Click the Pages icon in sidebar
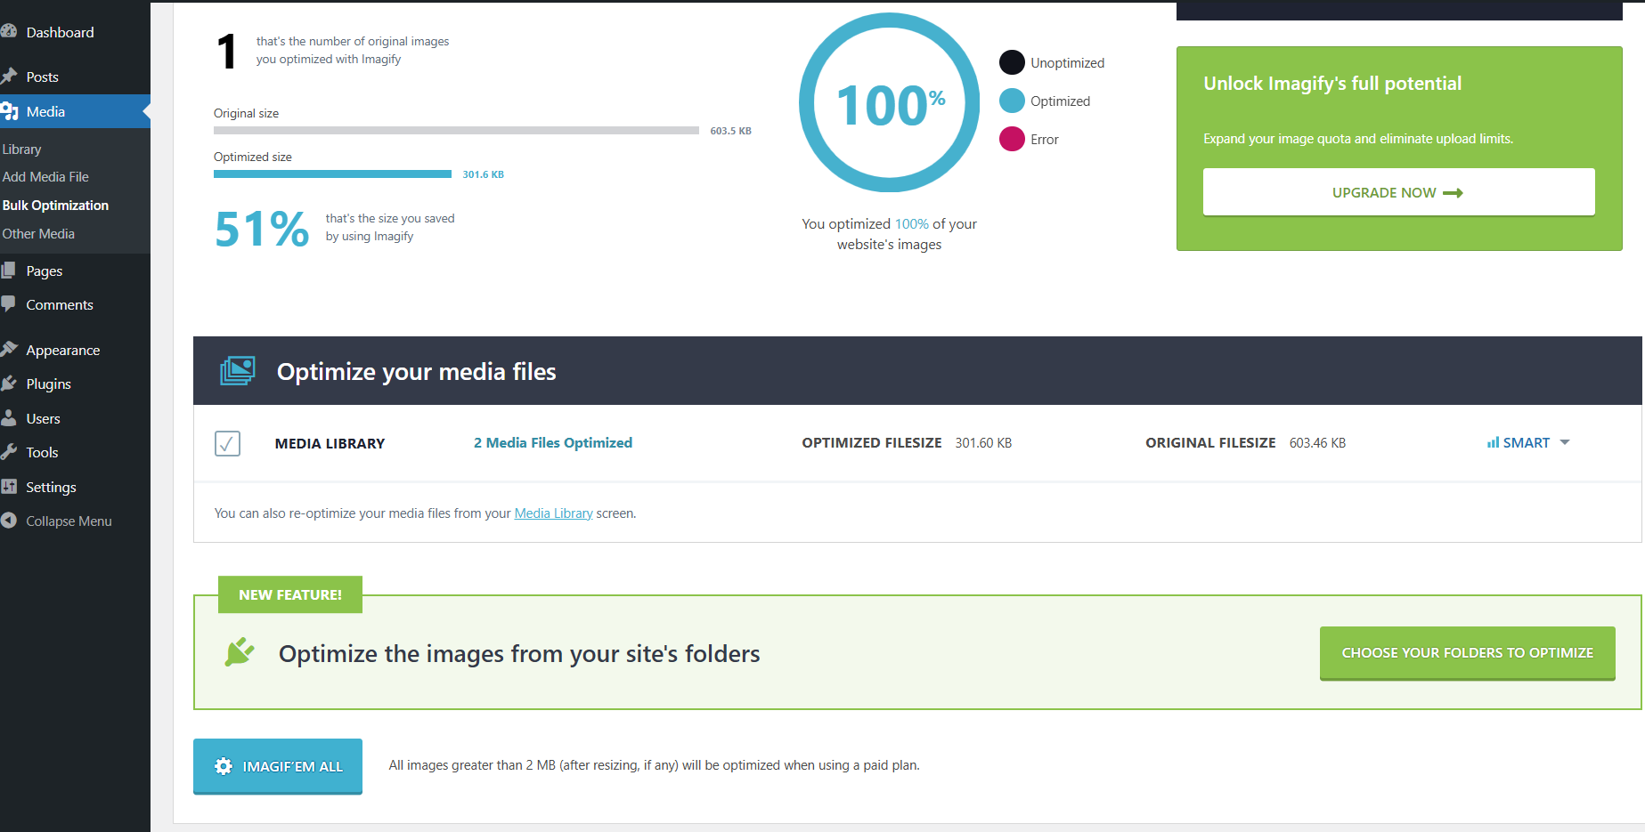The width and height of the screenshot is (1645, 832). 9,271
